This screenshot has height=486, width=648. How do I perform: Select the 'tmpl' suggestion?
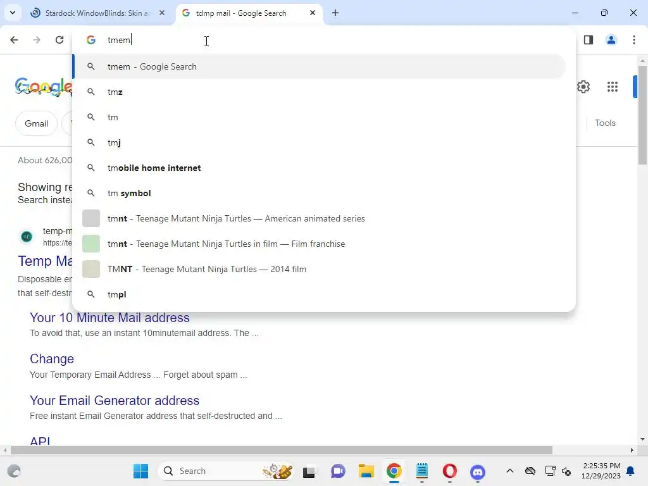point(319,294)
